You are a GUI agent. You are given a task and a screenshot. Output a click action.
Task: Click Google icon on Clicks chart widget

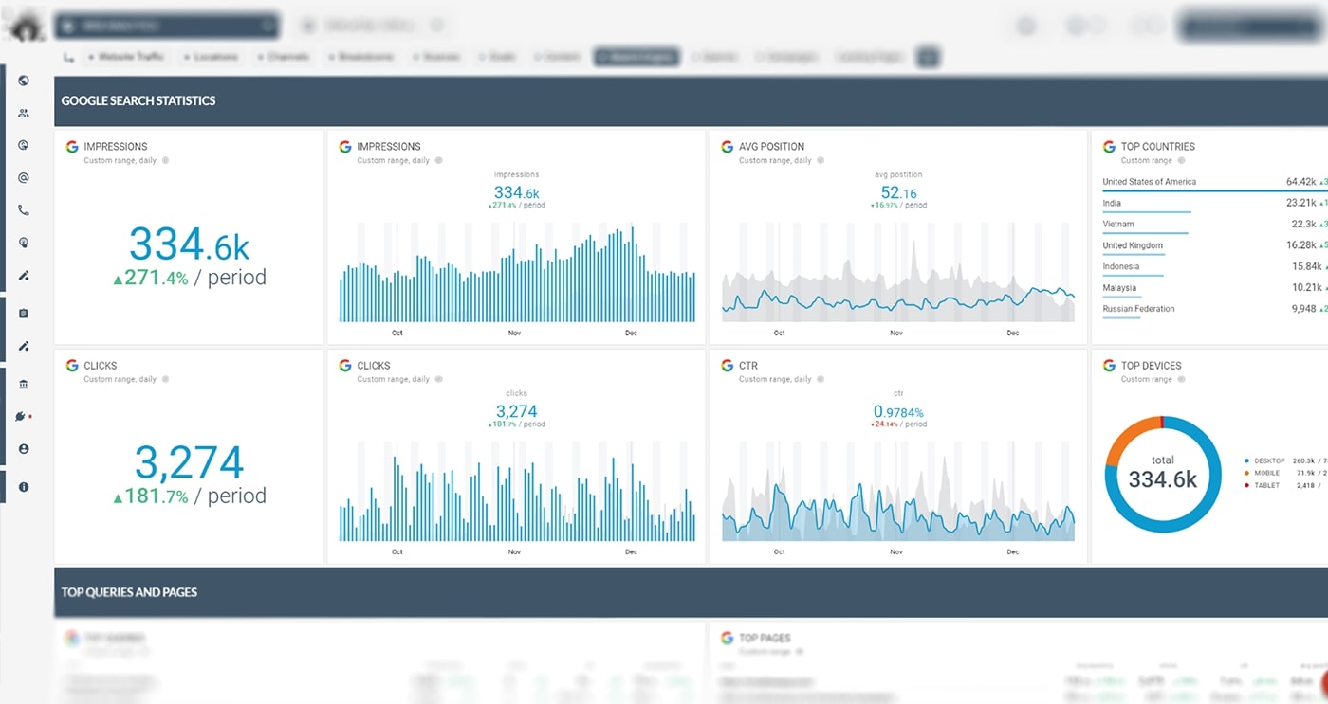pyautogui.click(x=345, y=365)
